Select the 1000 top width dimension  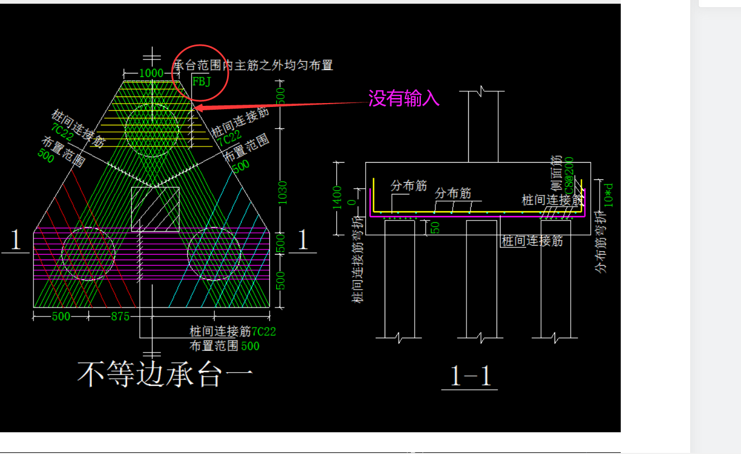point(151,73)
